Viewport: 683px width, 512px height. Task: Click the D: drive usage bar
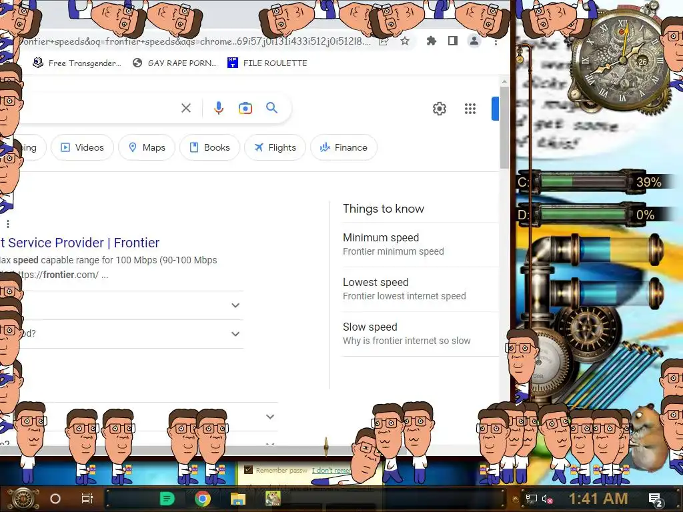[583, 214]
